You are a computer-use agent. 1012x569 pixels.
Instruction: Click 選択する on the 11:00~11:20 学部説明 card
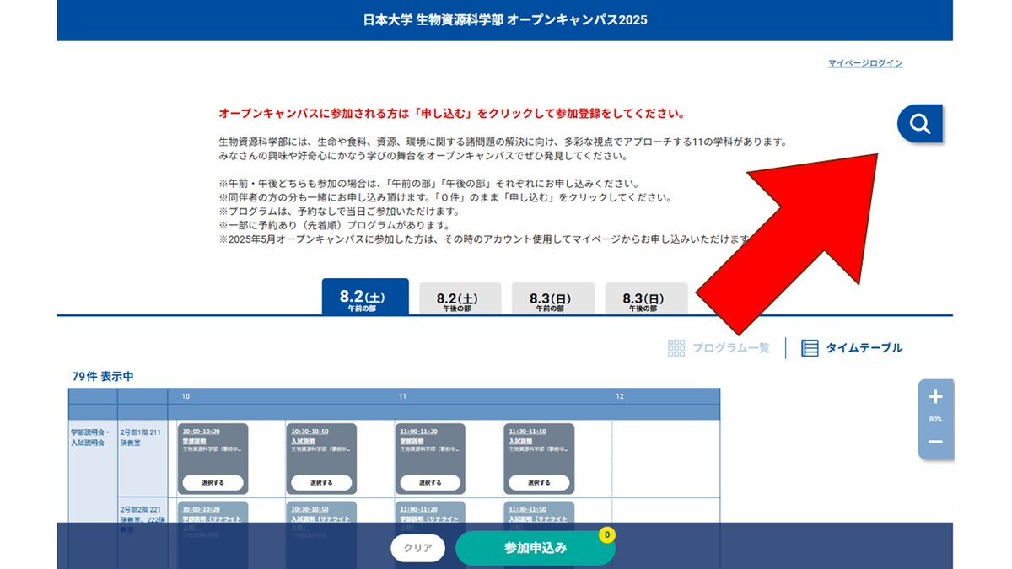[430, 483]
